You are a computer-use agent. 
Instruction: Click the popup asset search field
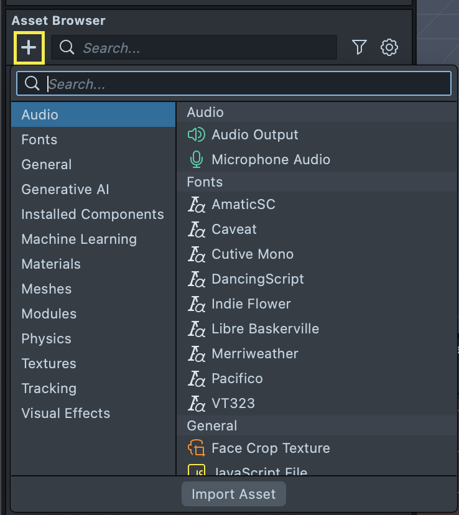pos(243,84)
